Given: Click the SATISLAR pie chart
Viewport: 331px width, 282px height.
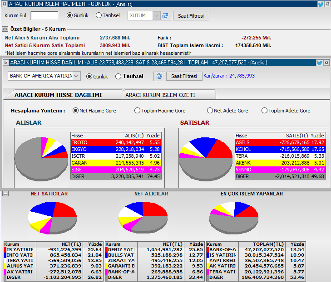Looking at the screenshot, I should (206, 159).
